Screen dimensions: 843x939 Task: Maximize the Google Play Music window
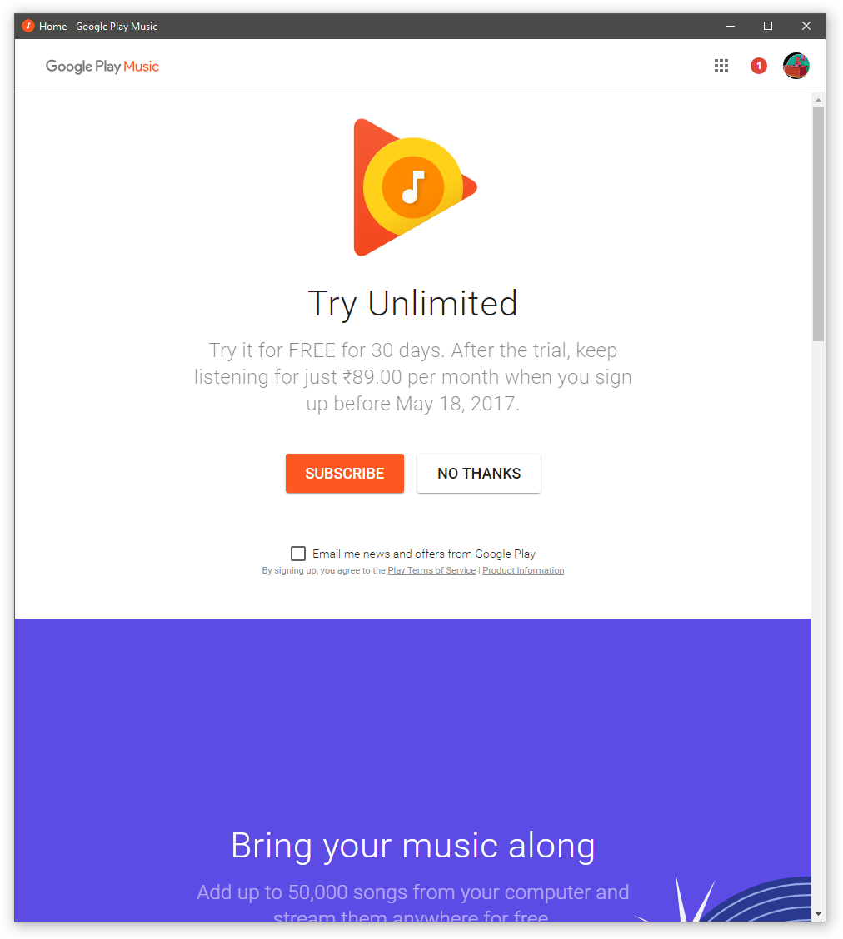tap(767, 26)
